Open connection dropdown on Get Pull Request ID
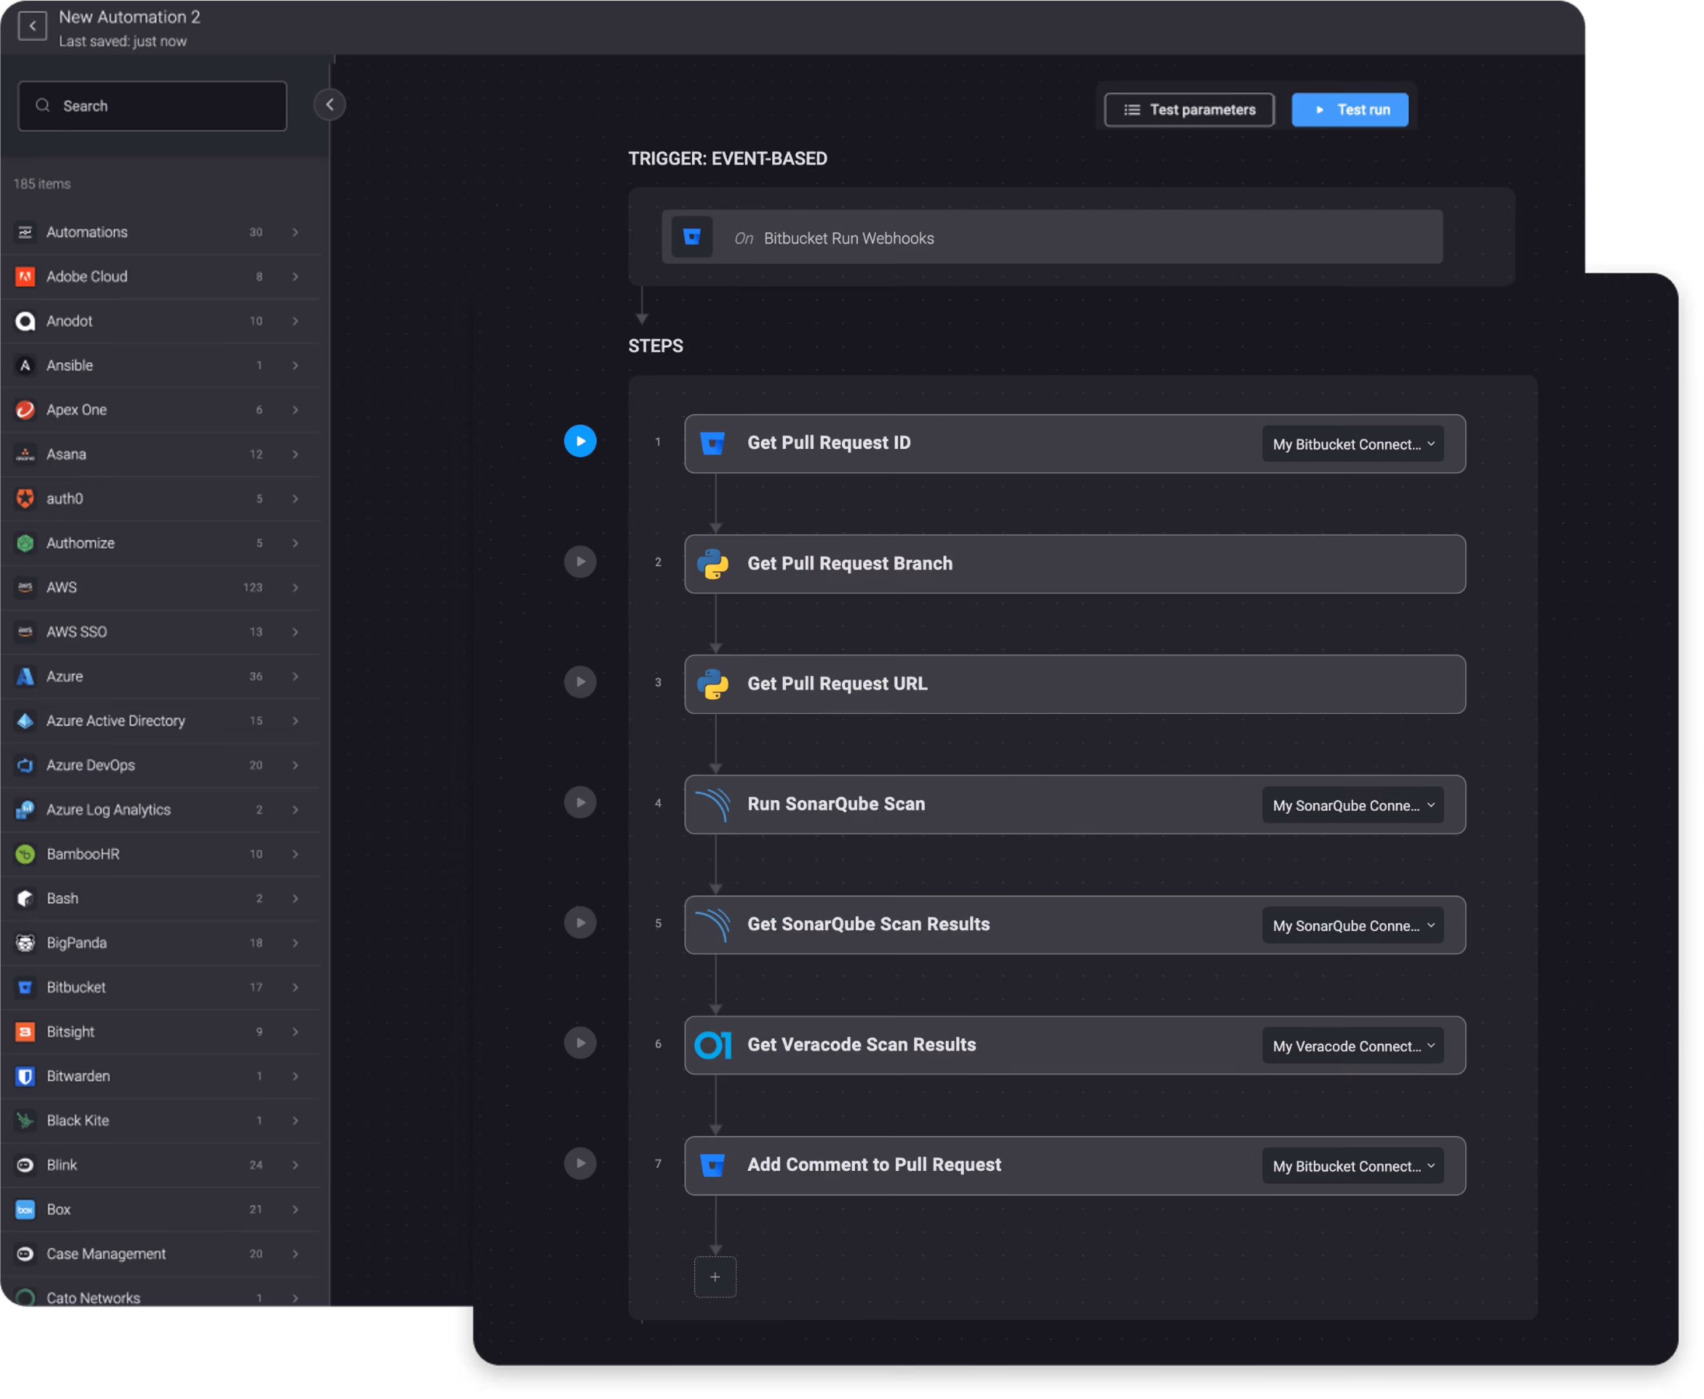 point(1353,444)
